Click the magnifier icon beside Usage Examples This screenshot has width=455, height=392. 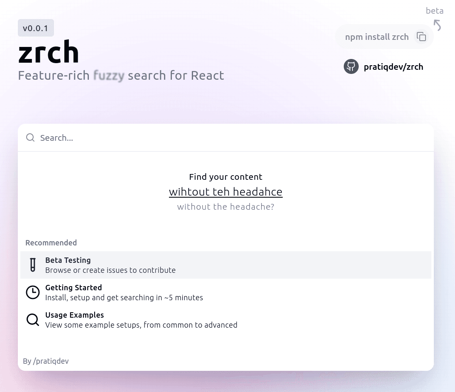pyautogui.click(x=33, y=320)
